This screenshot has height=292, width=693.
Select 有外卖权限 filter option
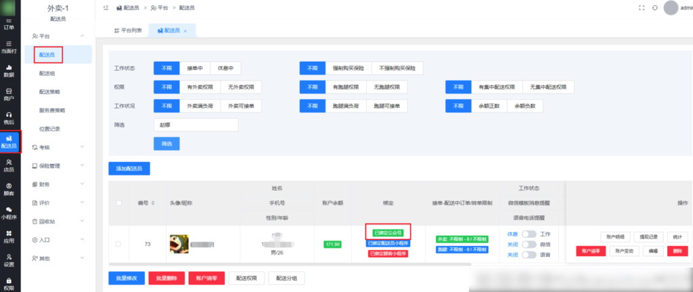coord(200,87)
